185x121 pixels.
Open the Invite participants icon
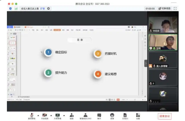coord(72,115)
